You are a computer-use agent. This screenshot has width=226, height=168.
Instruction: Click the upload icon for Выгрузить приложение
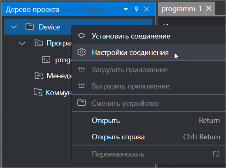[82, 86]
